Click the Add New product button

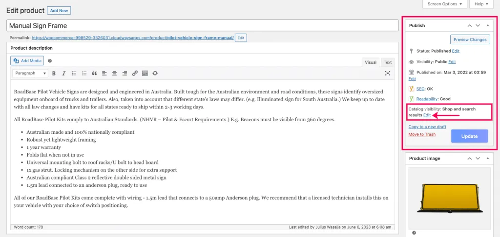coord(59,11)
